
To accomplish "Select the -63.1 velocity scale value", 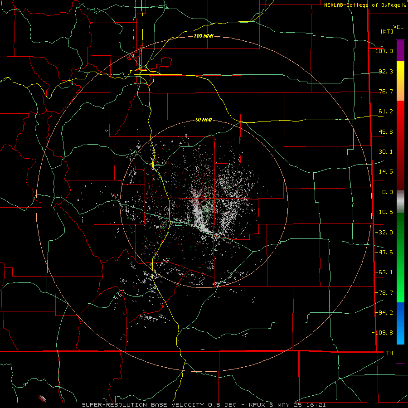I will coord(384,272).
